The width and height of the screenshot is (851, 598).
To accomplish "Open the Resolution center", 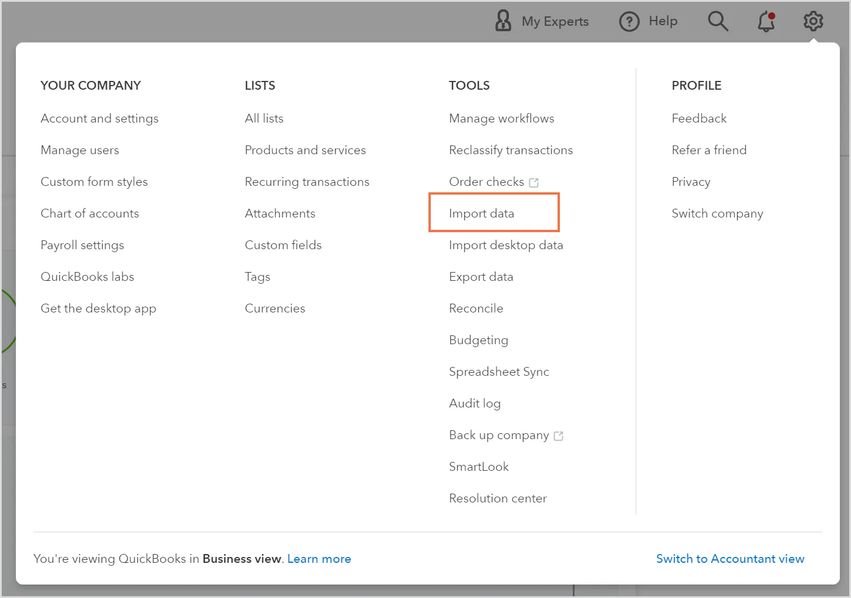I will [x=498, y=498].
